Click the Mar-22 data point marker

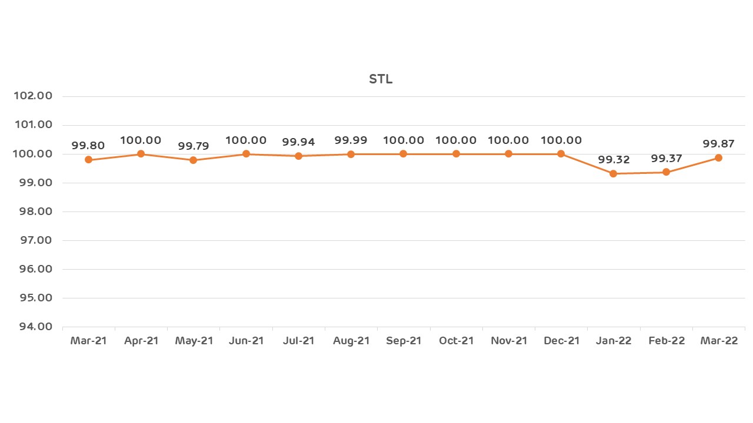pos(718,157)
